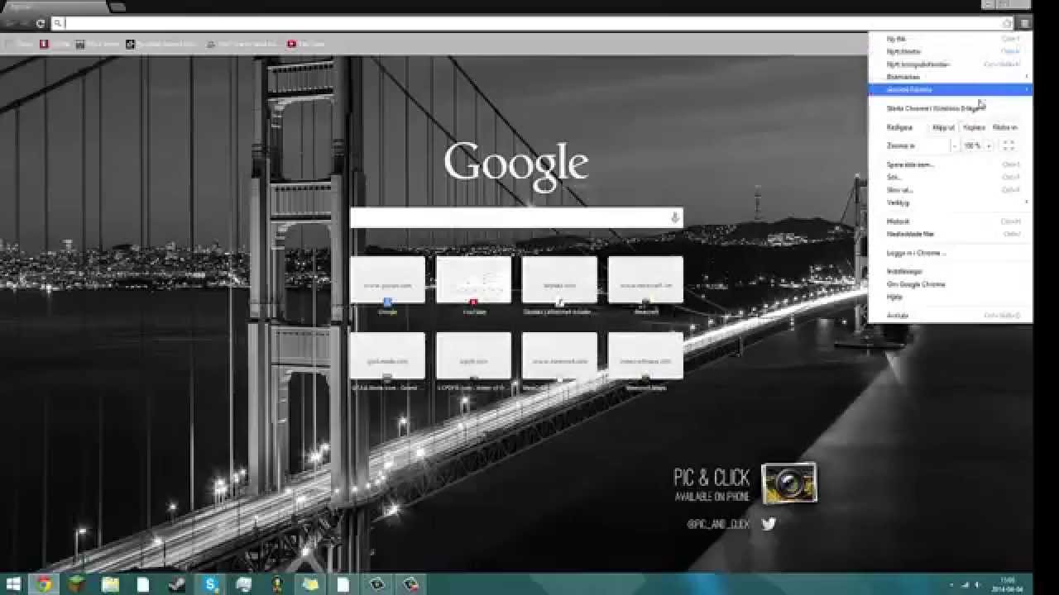The image size is (1059, 595).
Task: Click the Chrome icon in the taskbar
Action: (x=44, y=584)
